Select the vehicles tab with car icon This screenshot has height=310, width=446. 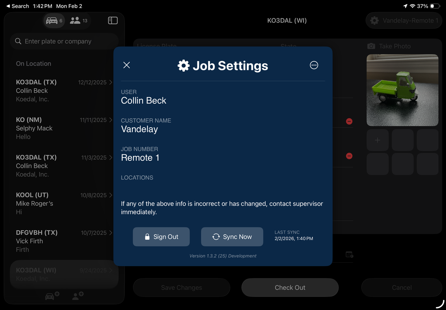point(54,20)
